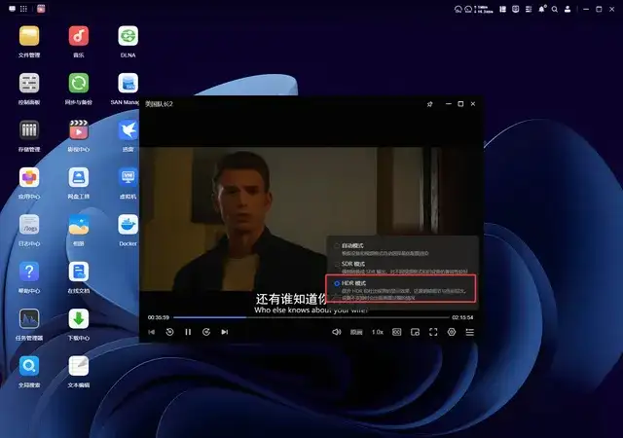The width and height of the screenshot is (623, 438).
Task: Select the 自动模式 auto mode option
Action: tap(337, 245)
